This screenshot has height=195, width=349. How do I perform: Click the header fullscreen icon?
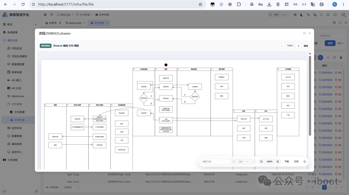(x=322, y=15)
